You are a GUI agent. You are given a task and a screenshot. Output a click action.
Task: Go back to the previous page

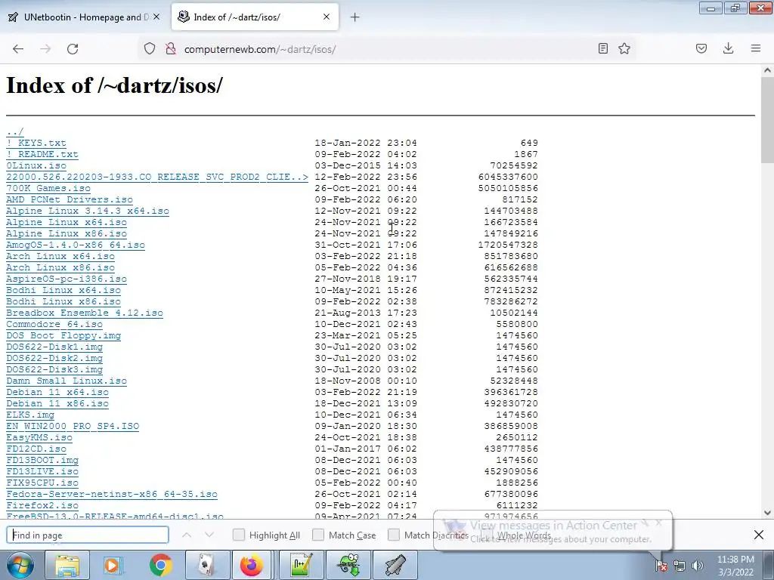point(18,49)
